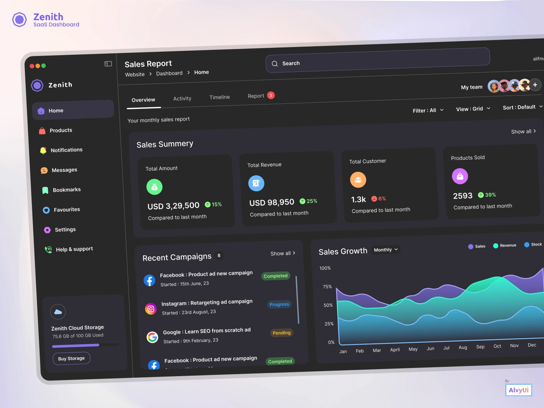Show all recent campaigns

tap(283, 253)
